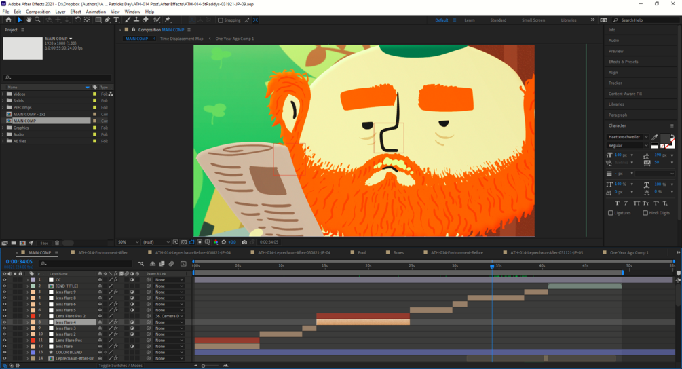Open the Animation menu
Screen dimensions: 682x369
tap(96, 12)
